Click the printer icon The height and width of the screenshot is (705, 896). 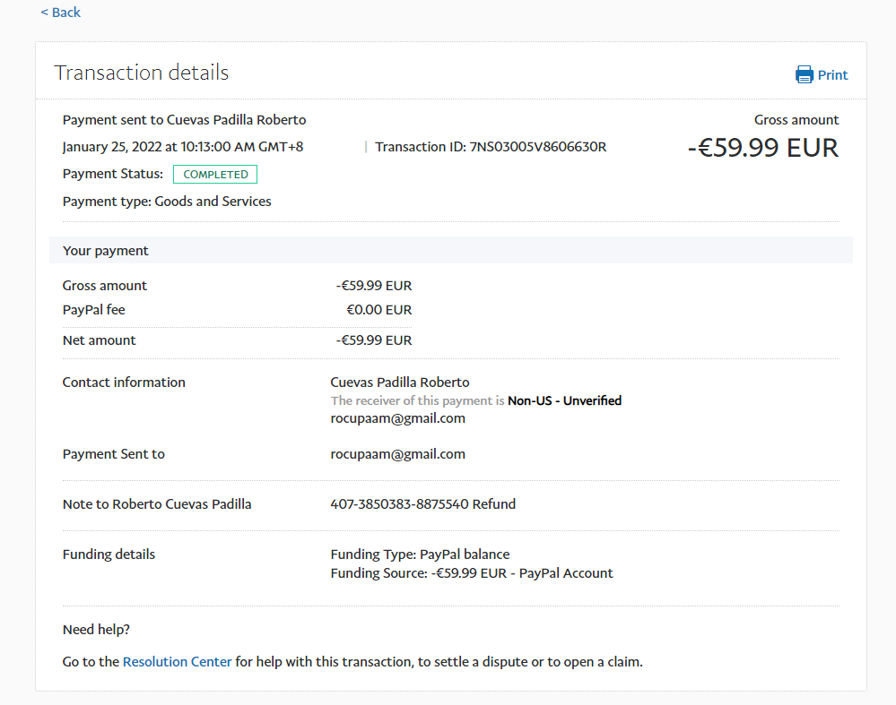[804, 74]
